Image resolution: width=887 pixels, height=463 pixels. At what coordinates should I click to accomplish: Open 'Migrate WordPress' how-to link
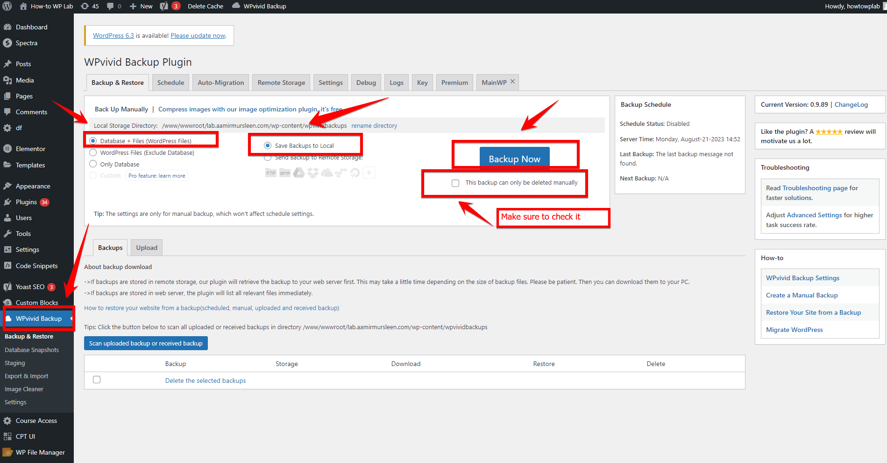click(794, 330)
